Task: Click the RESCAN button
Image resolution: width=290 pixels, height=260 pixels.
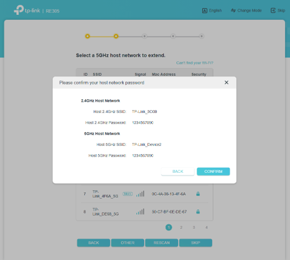Action: tap(161, 243)
